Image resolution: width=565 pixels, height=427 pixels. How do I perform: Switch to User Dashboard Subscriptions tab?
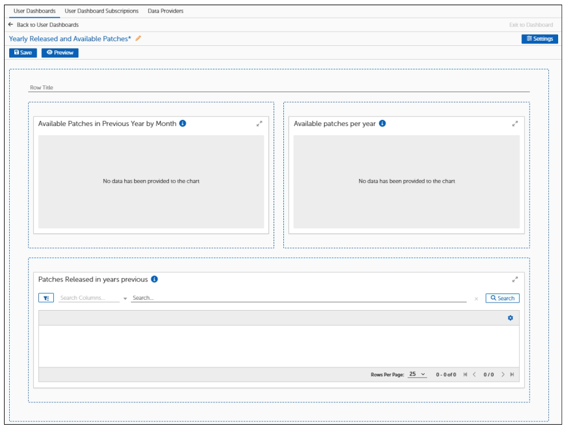tap(101, 11)
